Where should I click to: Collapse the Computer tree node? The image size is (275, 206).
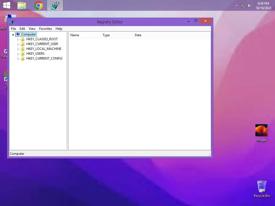coord(13,35)
